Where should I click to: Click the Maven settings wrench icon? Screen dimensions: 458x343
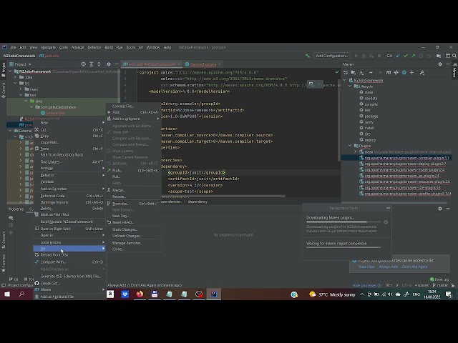422,72
